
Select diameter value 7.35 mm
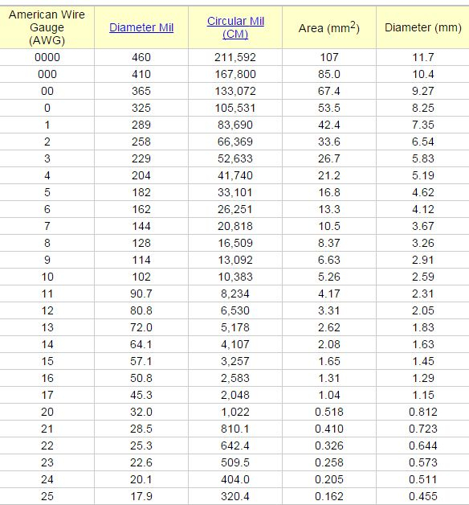click(x=423, y=125)
